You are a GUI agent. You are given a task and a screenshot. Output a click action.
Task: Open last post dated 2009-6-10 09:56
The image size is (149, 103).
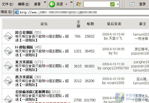[113, 49]
